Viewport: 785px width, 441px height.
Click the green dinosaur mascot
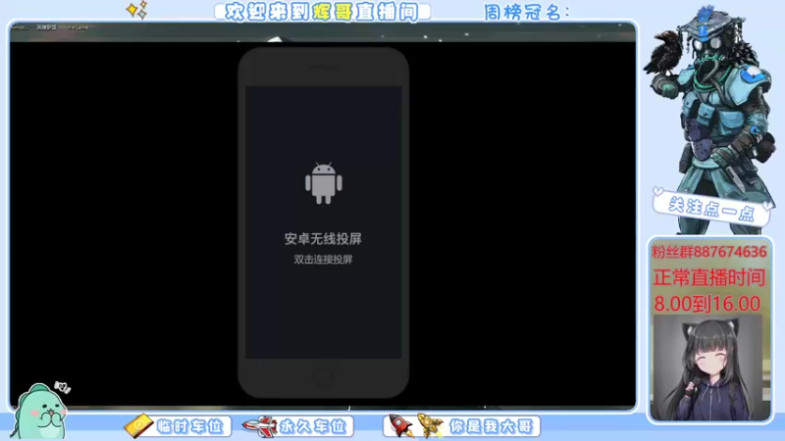(x=40, y=412)
